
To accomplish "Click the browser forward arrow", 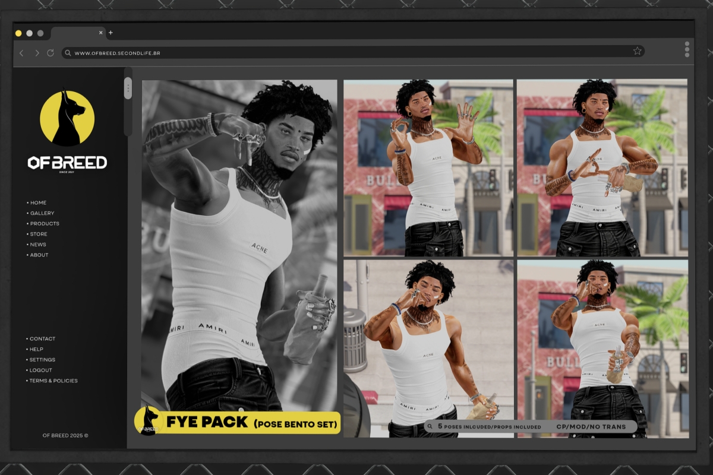I will 37,53.
